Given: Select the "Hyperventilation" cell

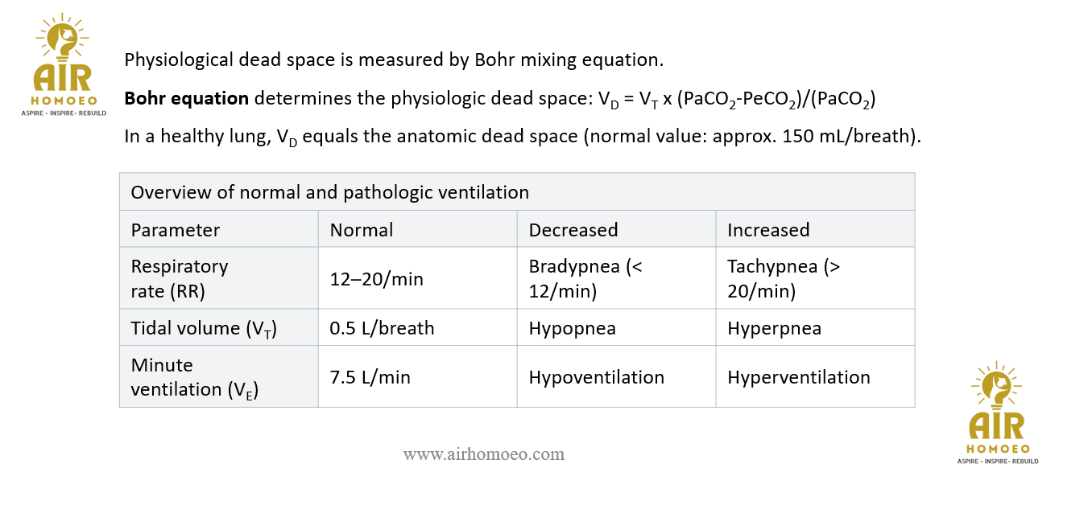Looking at the screenshot, I should pos(798,377).
